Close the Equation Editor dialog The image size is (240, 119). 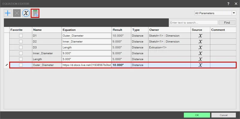click(x=236, y=4)
